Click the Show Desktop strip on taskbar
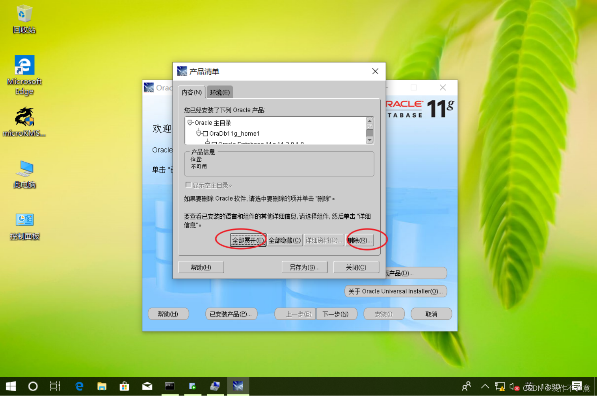The image size is (597, 396). (595, 386)
